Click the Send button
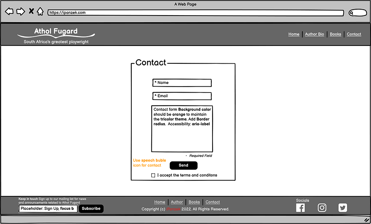 [x=184, y=166]
